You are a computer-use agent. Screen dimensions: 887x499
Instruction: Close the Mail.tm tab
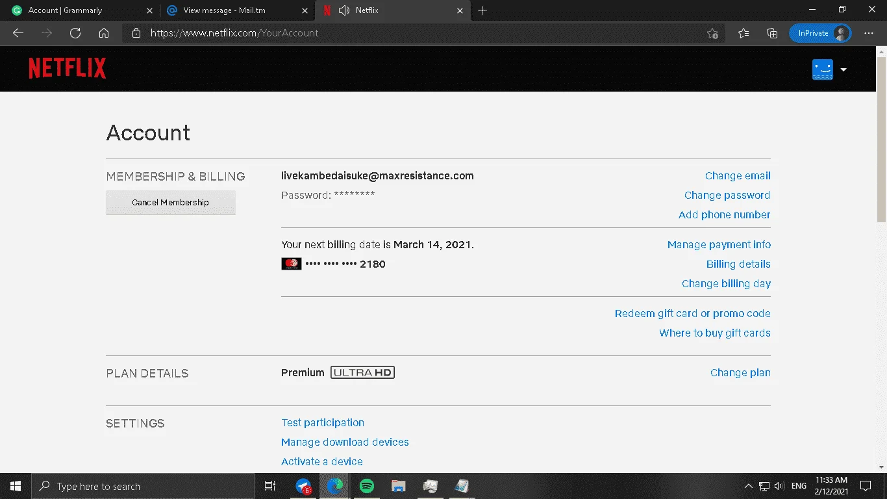point(305,10)
